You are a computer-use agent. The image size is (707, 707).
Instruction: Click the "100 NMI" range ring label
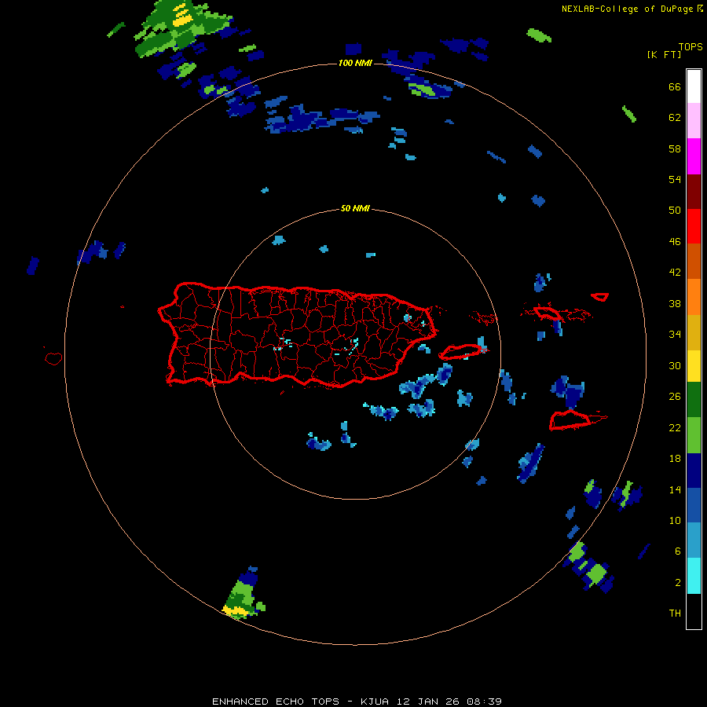(x=355, y=63)
